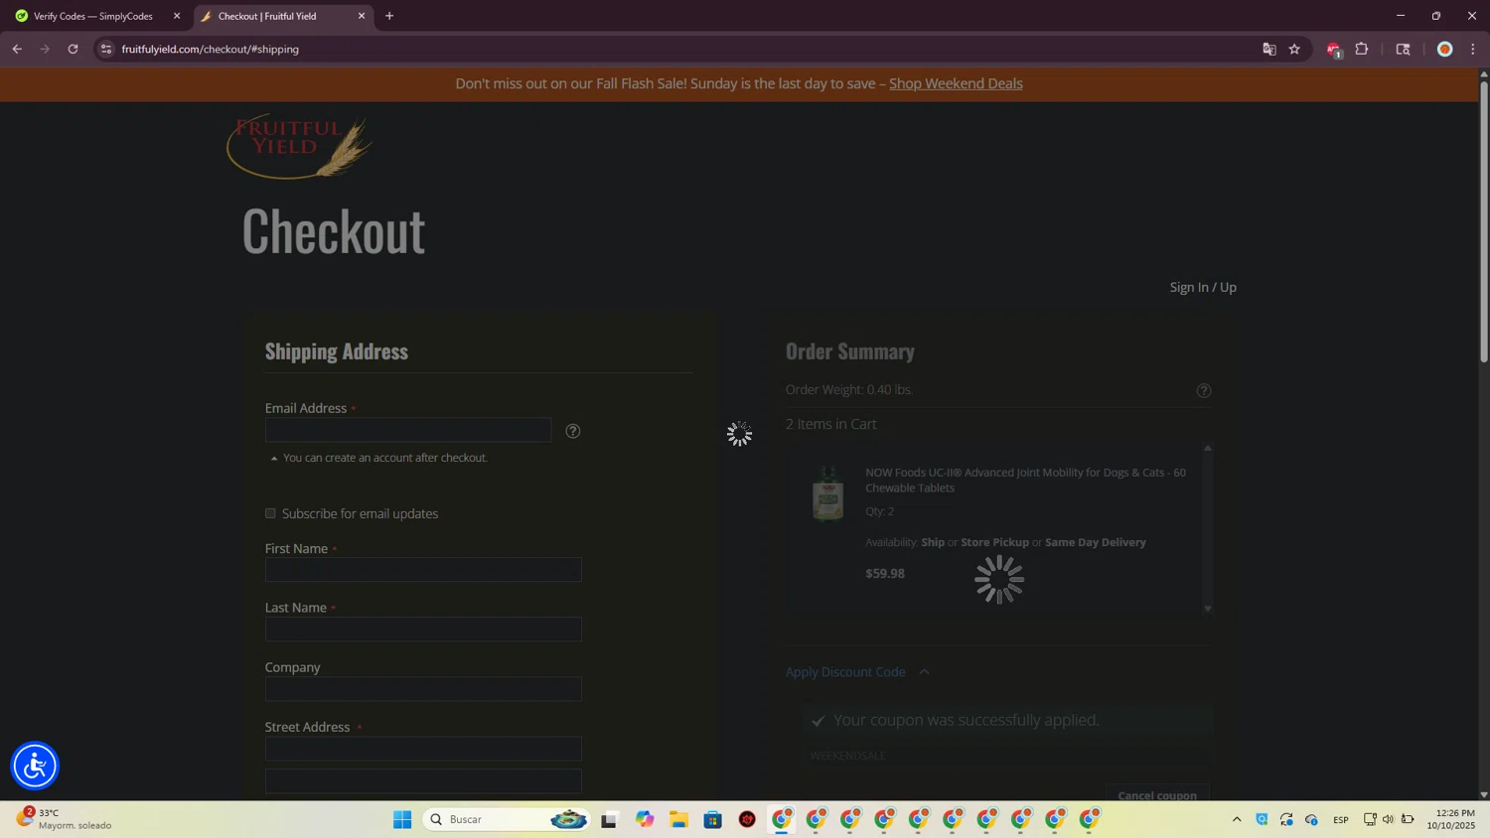Click the Windows taskbar search box
Screen dimensions: 1490x838
point(507,819)
